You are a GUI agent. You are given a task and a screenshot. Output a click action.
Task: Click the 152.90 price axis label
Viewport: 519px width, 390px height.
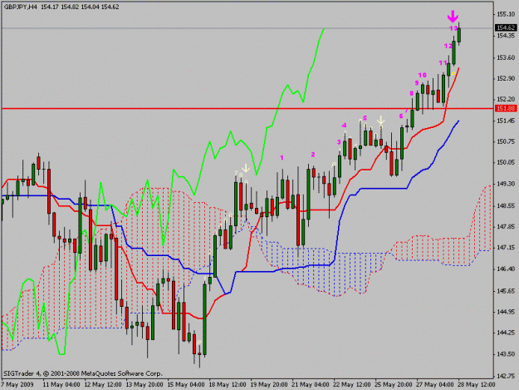click(505, 78)
